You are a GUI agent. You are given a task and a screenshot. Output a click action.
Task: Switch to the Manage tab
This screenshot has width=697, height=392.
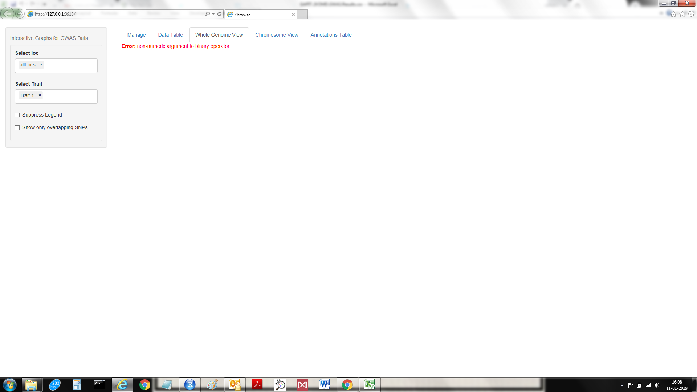(x=136, y=35)
